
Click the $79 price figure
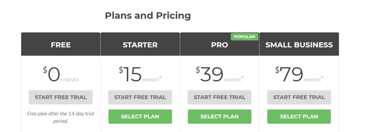289,74
